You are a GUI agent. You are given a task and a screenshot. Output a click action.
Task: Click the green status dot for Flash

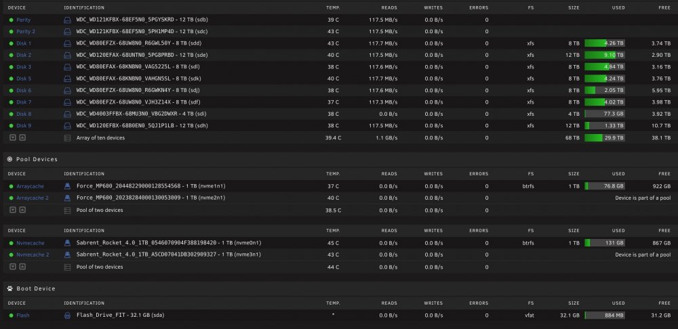click(x=12, y=315)
